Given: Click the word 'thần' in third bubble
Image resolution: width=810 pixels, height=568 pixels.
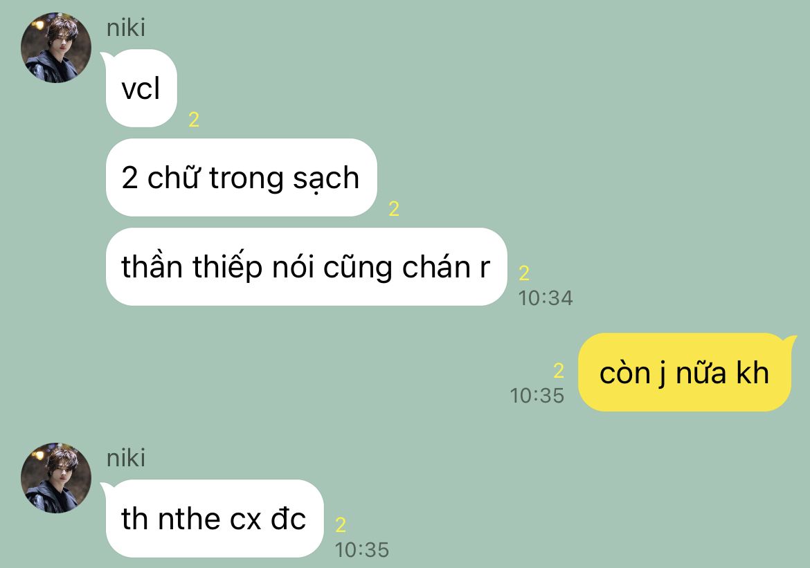Looking at the screenshot, I should [152, 266].
